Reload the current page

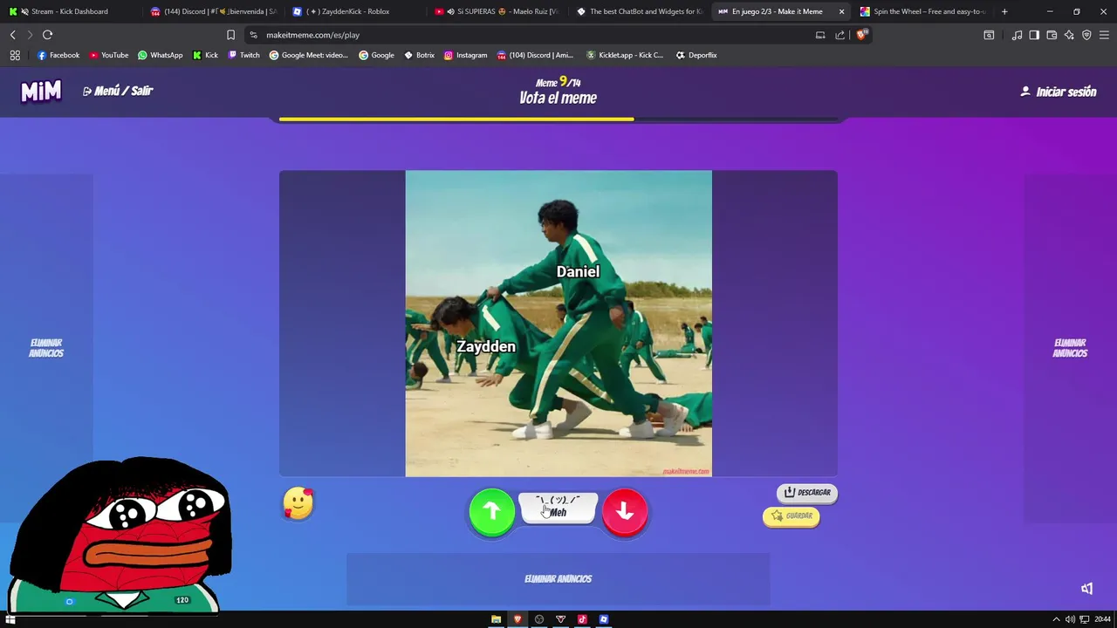click(x=47, y=35)
